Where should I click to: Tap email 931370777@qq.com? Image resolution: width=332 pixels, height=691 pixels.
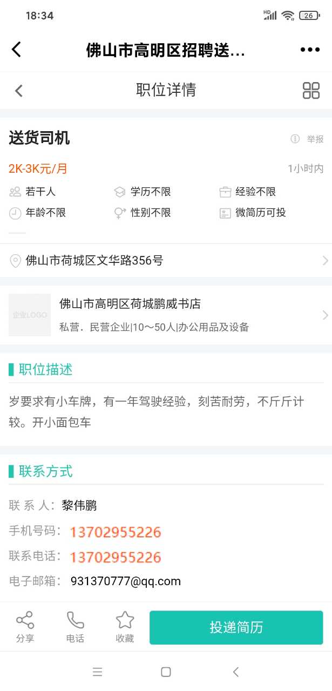pyautogui.click(x=125, y=581)
